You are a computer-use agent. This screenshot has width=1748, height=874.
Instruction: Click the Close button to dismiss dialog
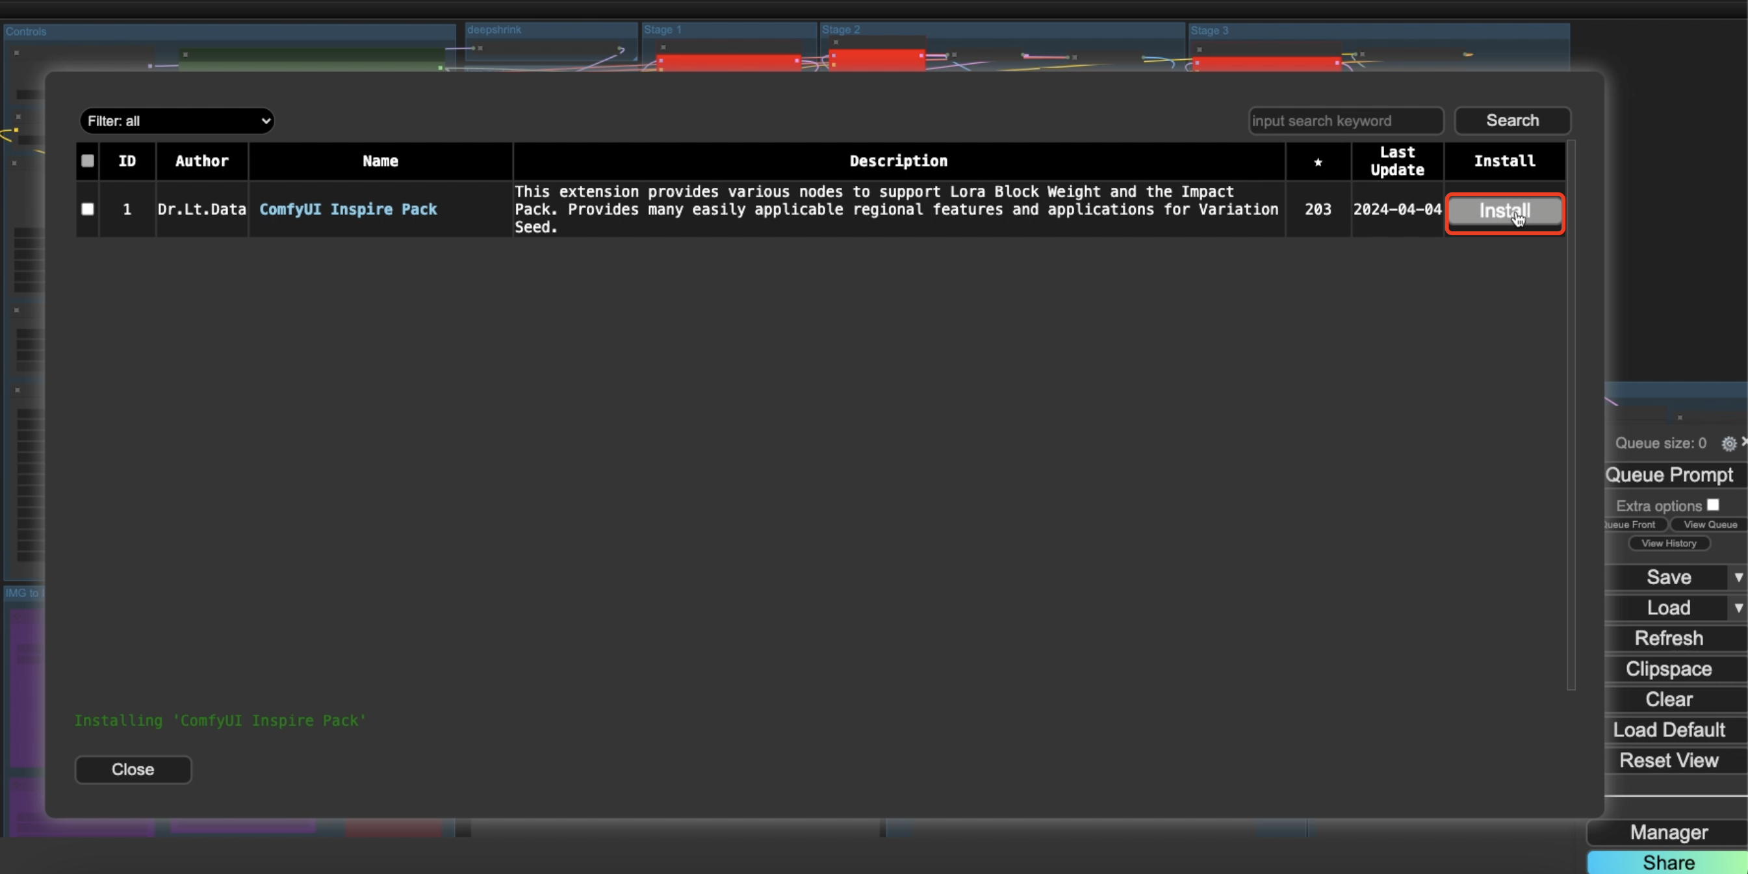point(133,768)
